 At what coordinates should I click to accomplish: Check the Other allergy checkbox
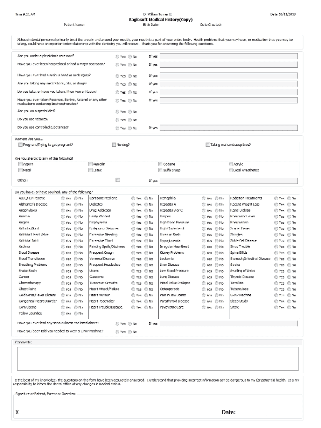[118, 181]
